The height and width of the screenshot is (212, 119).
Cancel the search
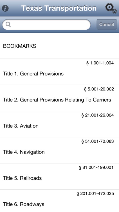pyautogui.click(x=107, y=25)
